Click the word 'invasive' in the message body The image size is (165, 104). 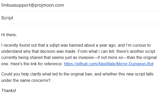pyautogui.click(x=86, y=58)
